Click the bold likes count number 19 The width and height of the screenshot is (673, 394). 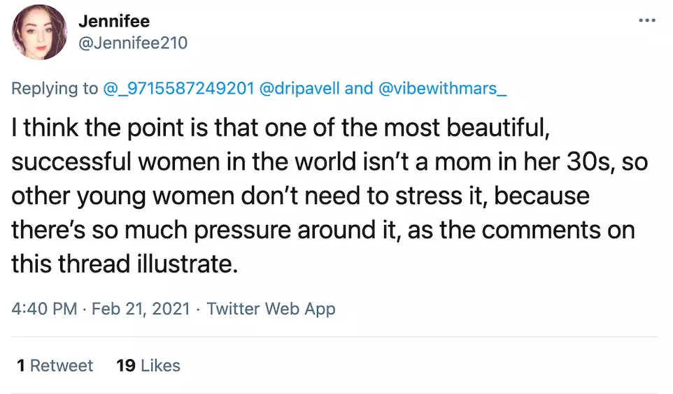[x=126, y=365]
